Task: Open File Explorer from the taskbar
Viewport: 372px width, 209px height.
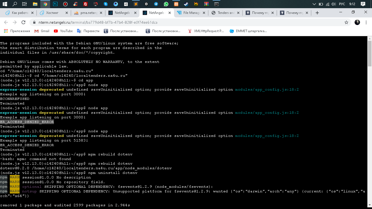Action: (35, 4)
